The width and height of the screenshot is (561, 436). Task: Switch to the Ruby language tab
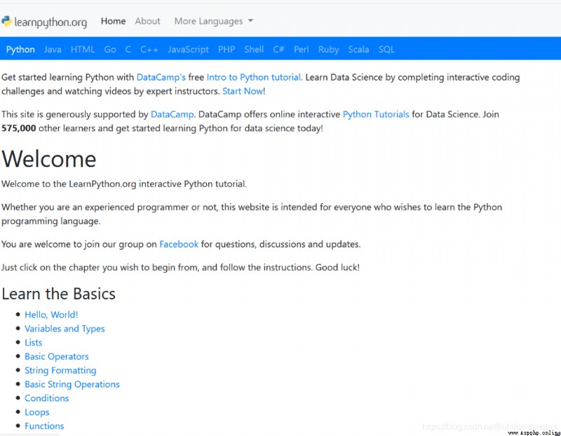pos(328,49)
